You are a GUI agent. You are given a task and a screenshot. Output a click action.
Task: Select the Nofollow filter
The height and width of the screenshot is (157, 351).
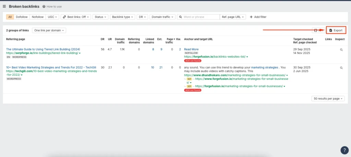[x=38, y=17]
